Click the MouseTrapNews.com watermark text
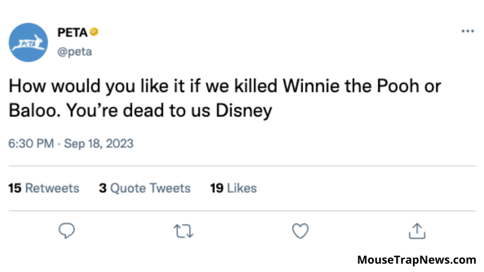The image size is (484, 272). (416, 260)
